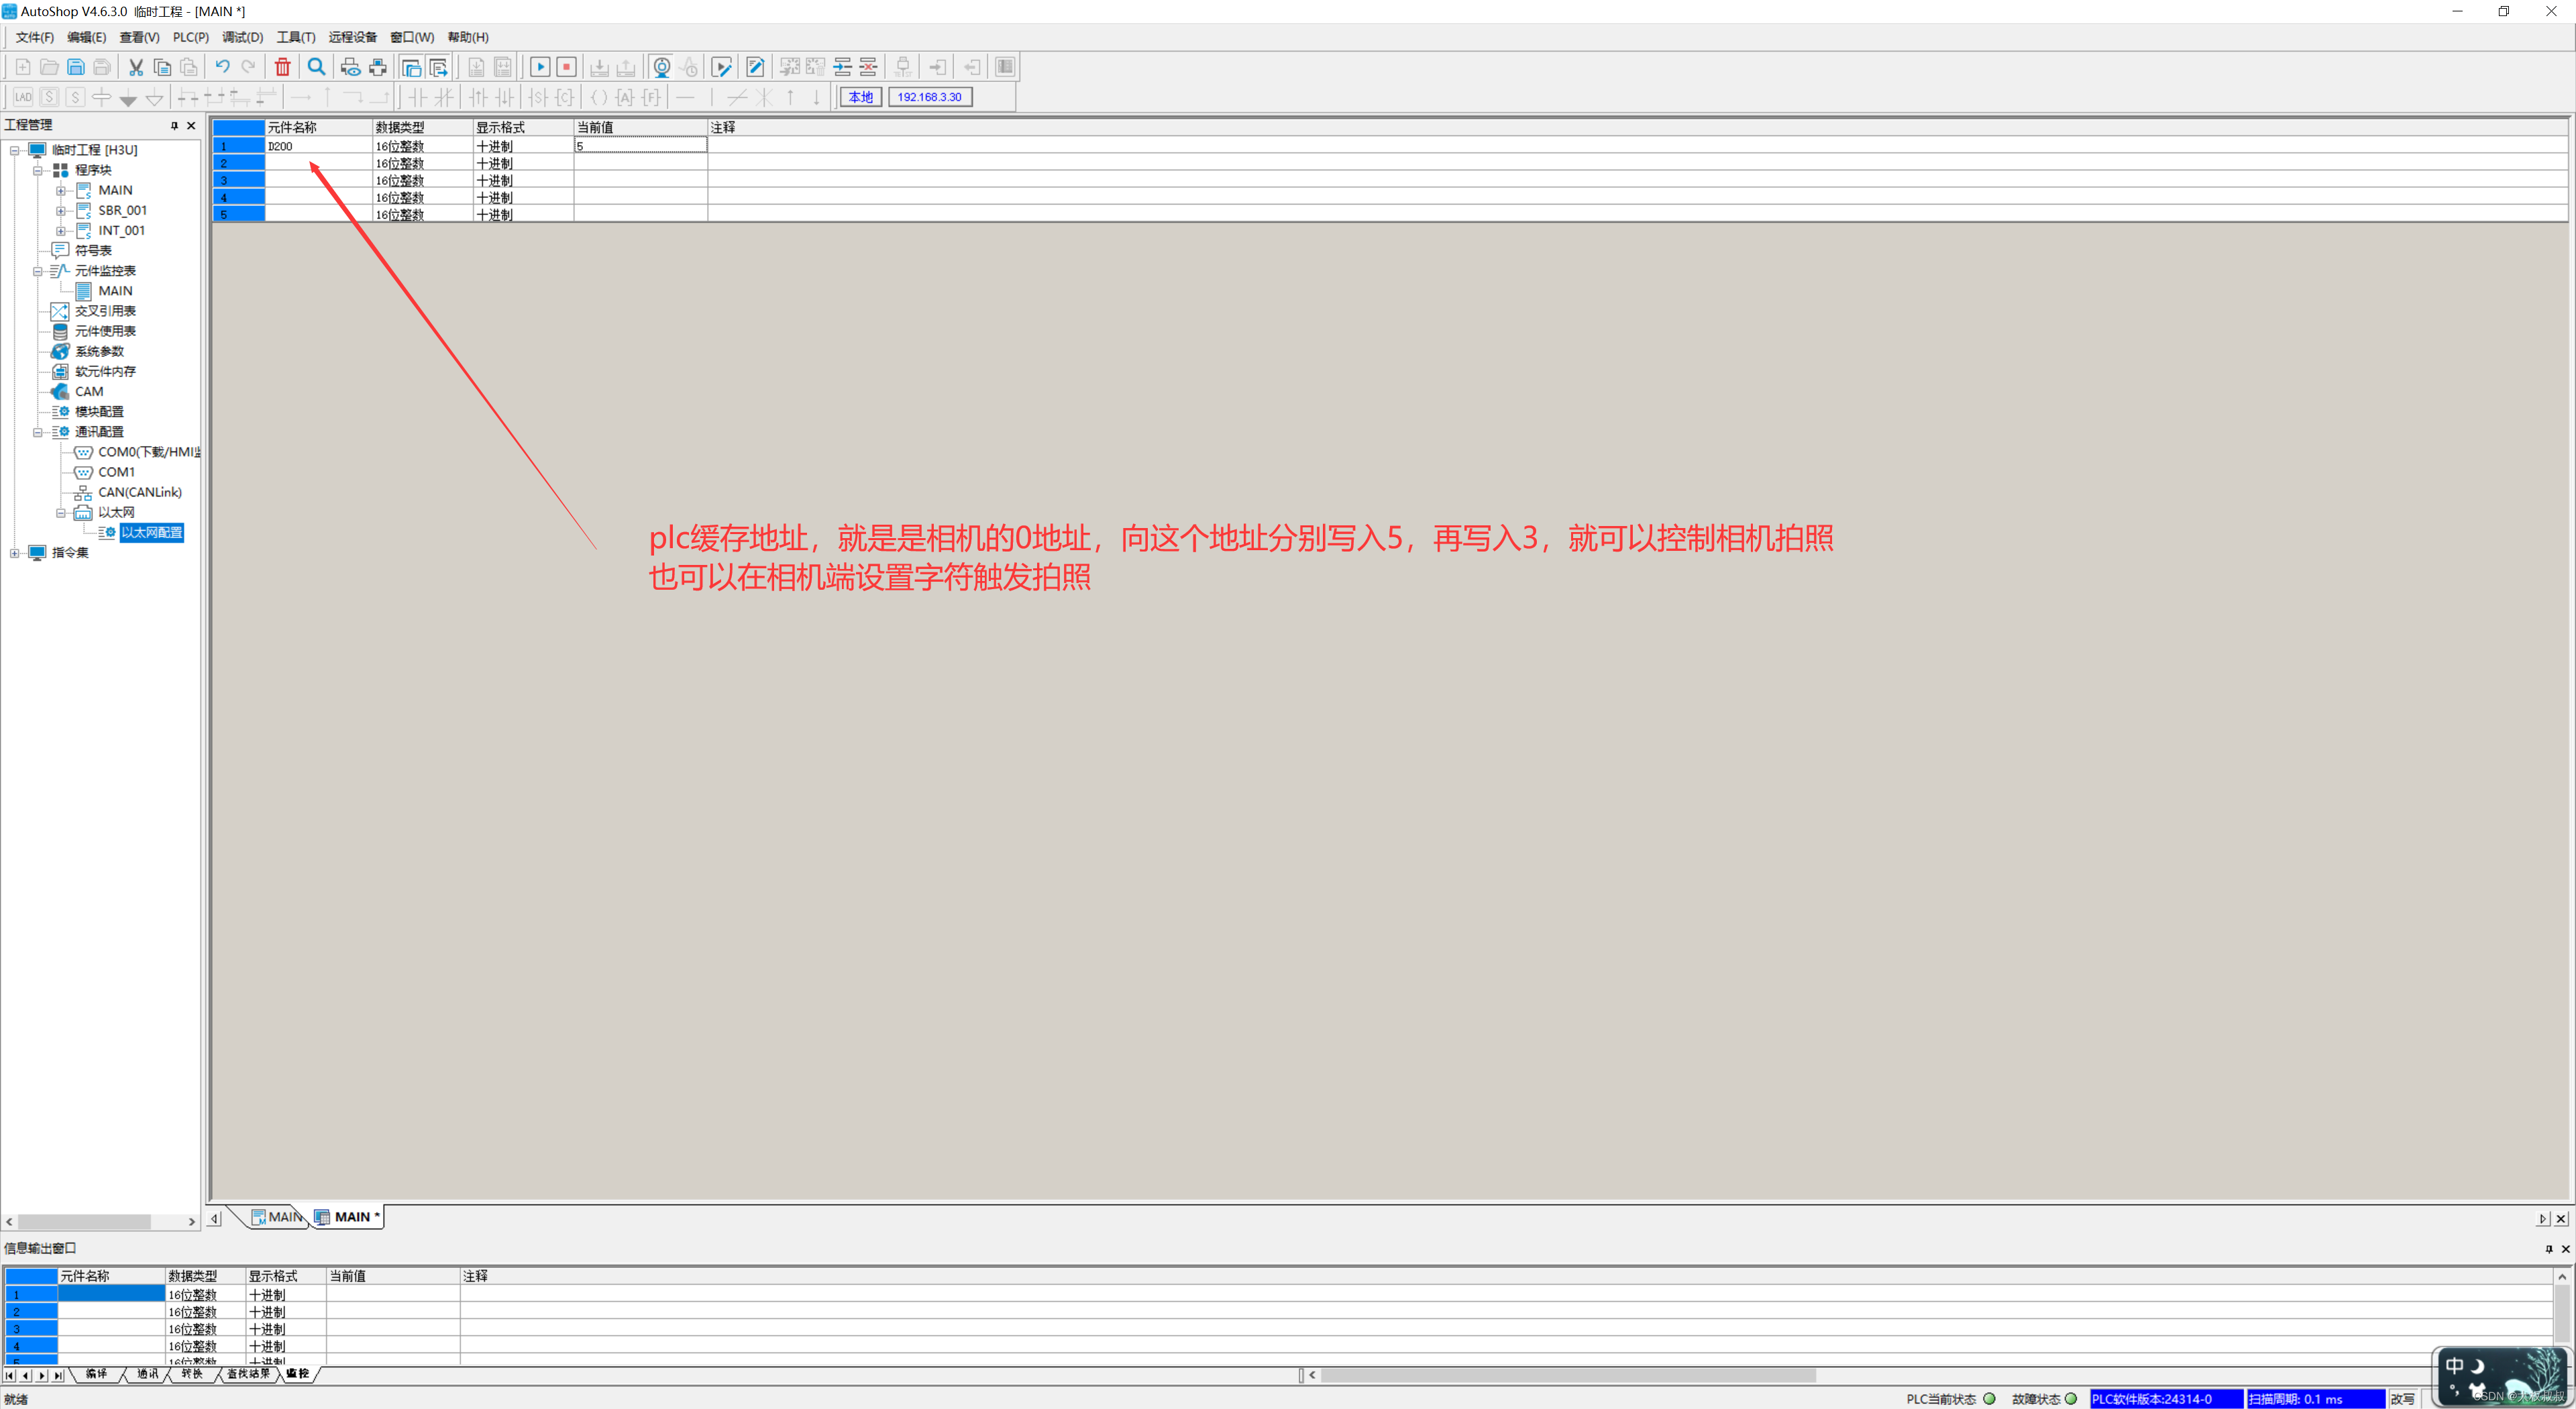Switch to the 查找结果 output tab

point(248,1374)
